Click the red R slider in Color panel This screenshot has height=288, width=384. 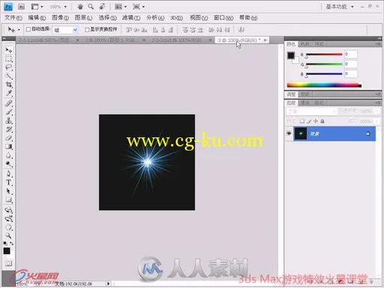click(324, 54)
